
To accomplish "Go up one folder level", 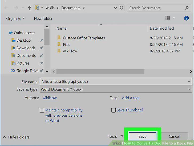I will pos(30,8).
